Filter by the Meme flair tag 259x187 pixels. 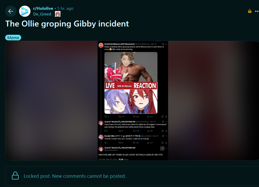(13, 38)
